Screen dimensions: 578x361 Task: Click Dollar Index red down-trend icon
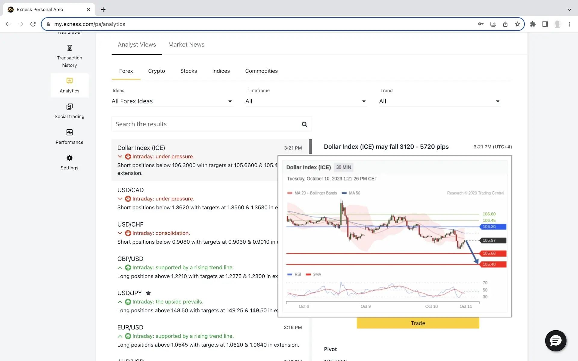pyautogui.click(x=128, y=156)
